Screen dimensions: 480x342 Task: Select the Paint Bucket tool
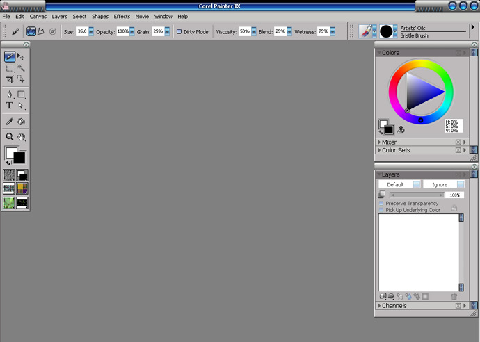[21, 122]
